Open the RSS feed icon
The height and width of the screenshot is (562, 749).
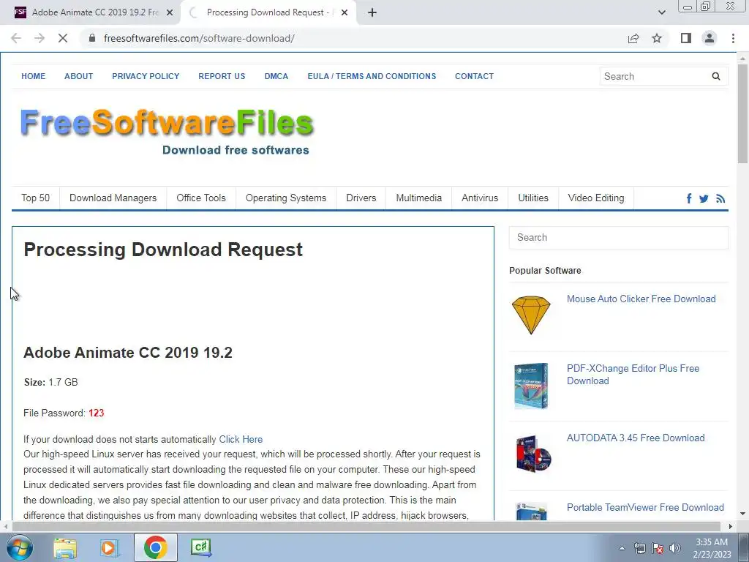720,198
